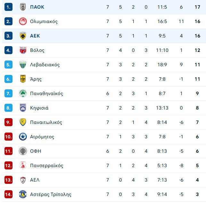Click the ΠΑΟΚ club crest icon

point(22,7)
